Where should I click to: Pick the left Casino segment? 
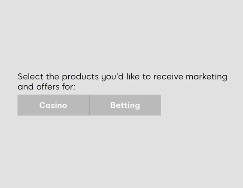pyautogui.click(x=54, y=105)
